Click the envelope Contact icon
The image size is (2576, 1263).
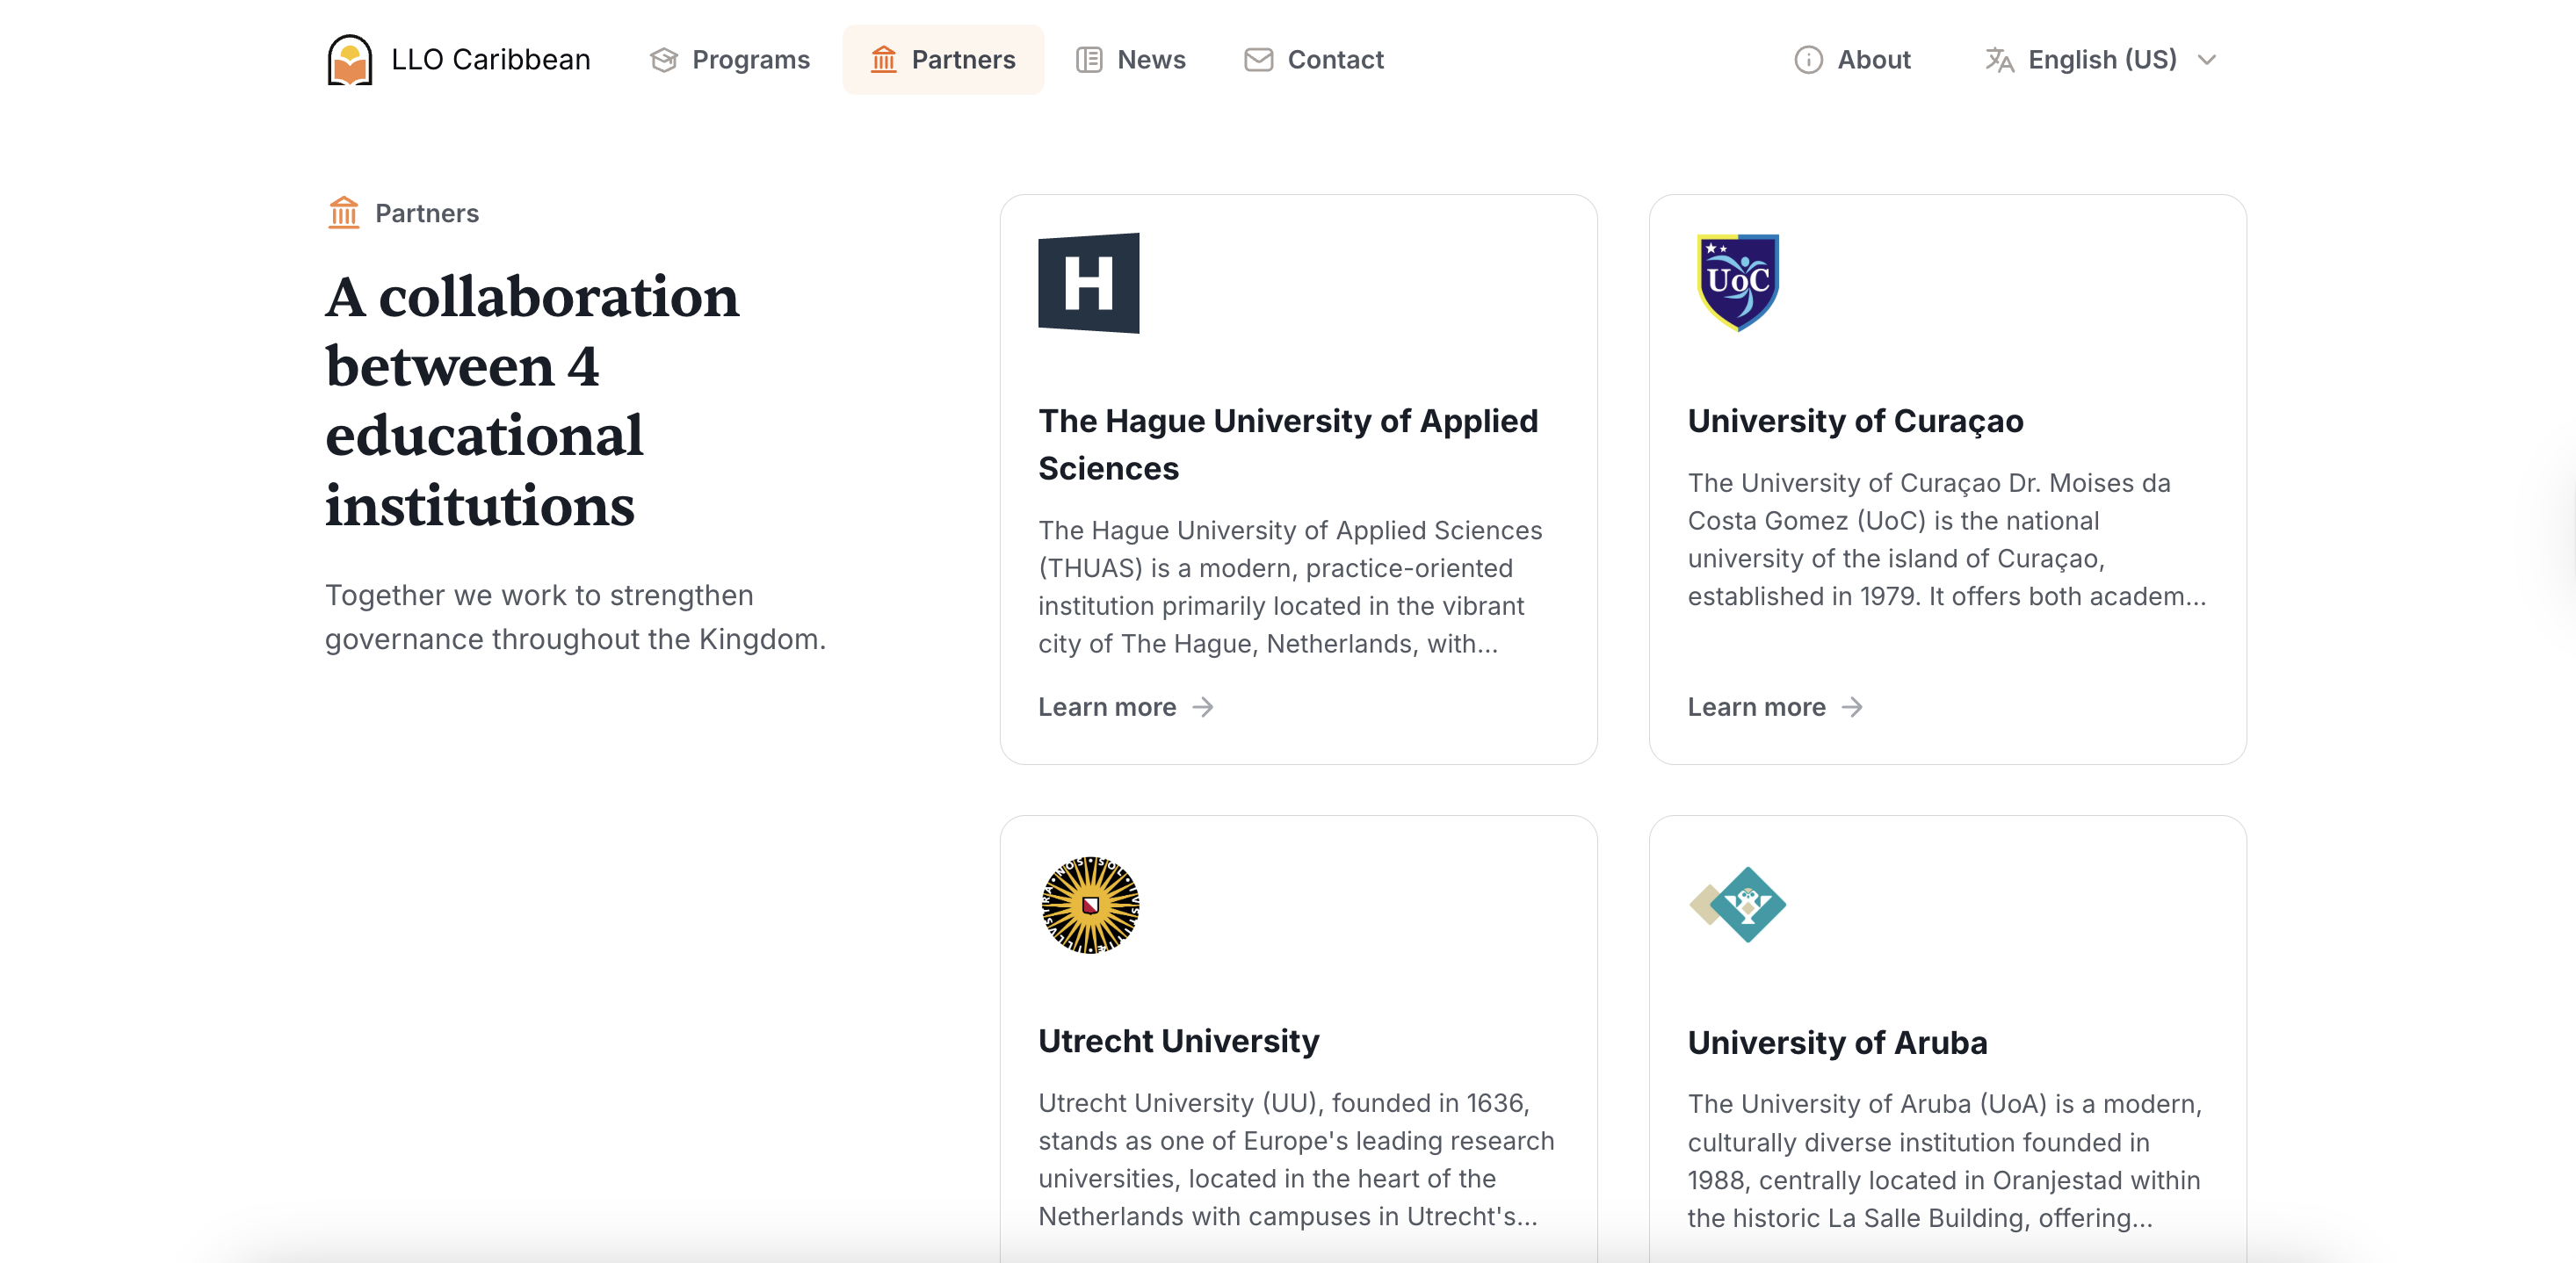pos(1258,60)
